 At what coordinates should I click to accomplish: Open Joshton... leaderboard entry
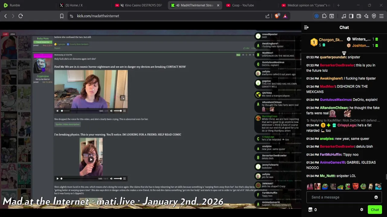pyautogui.click(x=363, y=46)
